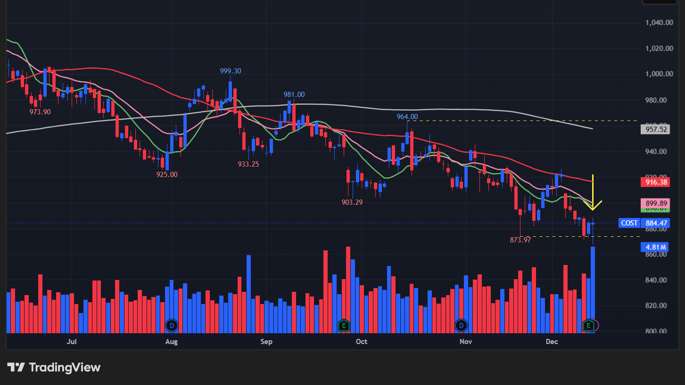Click the 884.47 current price label
This screenshot has height=385, width=685.
click(x=655, y=223)
